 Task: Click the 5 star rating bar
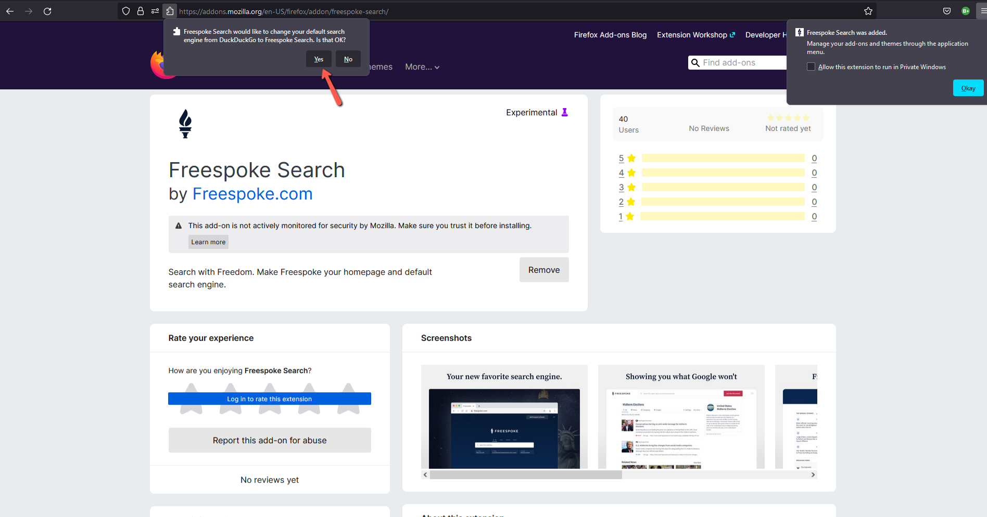coord(723,158)
